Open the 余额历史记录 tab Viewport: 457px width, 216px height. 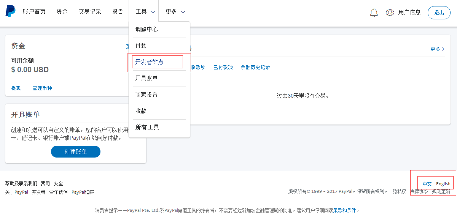tap(255, 67)
